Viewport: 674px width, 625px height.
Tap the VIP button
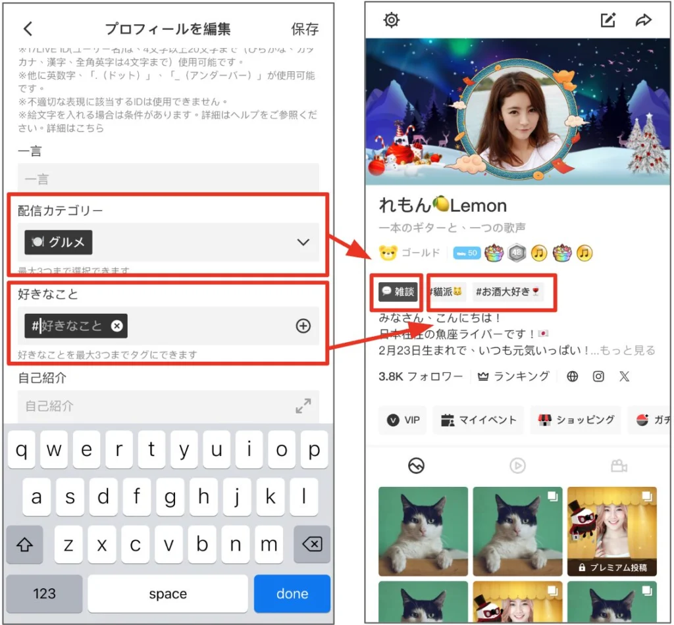[402, 420]
